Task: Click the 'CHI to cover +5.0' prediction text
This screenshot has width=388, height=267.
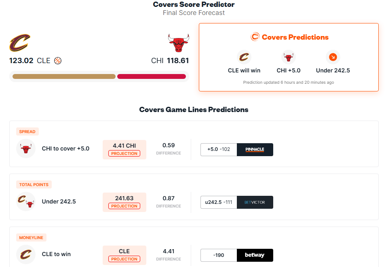Action: (x=65, y=149)
